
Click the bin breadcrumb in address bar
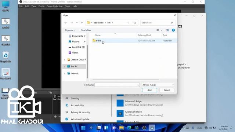[x=109, y=23]
